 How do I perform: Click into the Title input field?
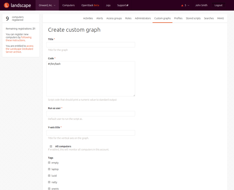91,45
